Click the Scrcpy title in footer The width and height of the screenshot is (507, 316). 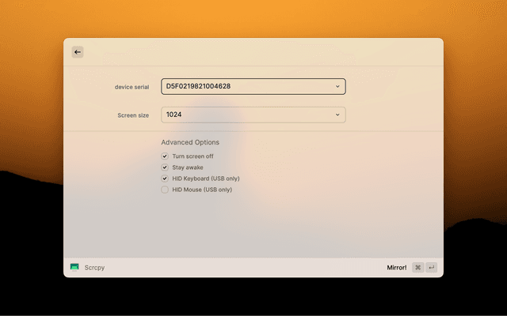(94, 268)
